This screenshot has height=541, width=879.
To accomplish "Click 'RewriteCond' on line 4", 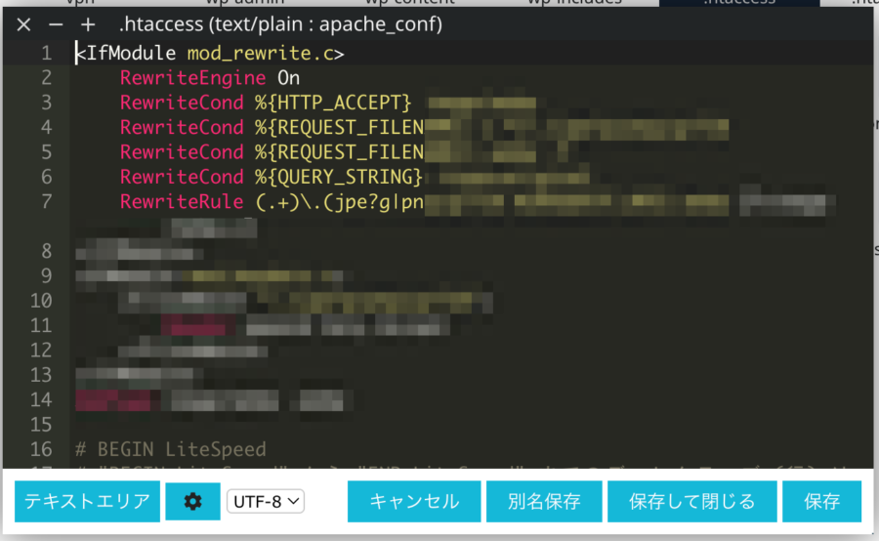I will pyautogui.click(x=182, y=128).
